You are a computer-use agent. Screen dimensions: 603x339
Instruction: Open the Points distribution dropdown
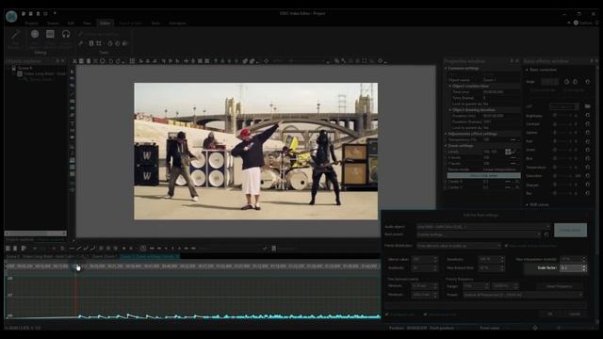coord(459,245)
